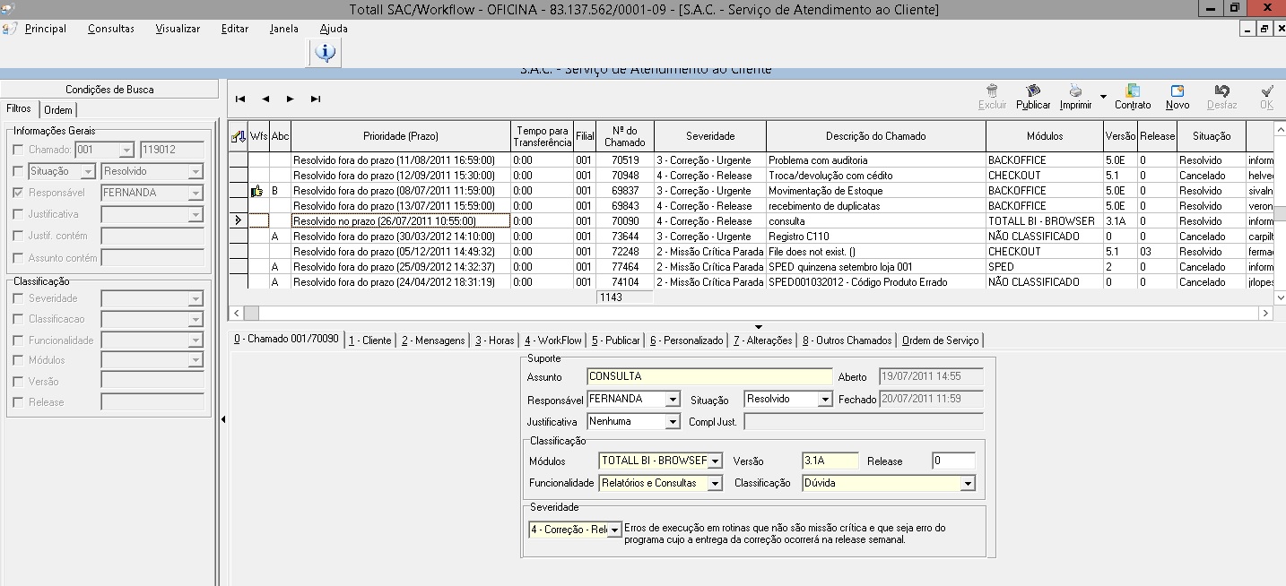Collapse the search panel with the left arrow
This screenshot has height=586, width=1286.
tap(223, 419)
